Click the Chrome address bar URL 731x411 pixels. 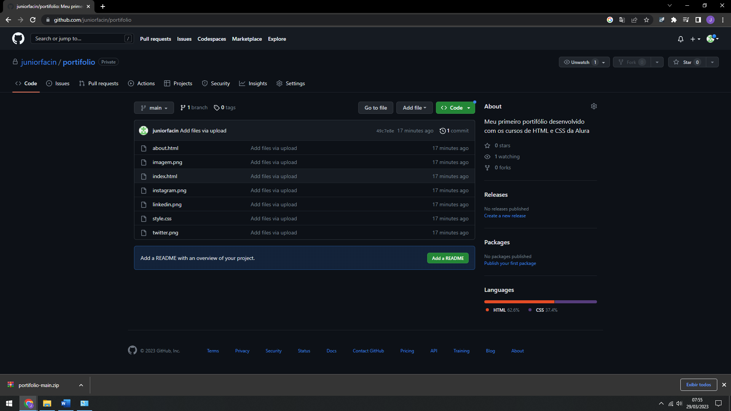coord(93,20)
